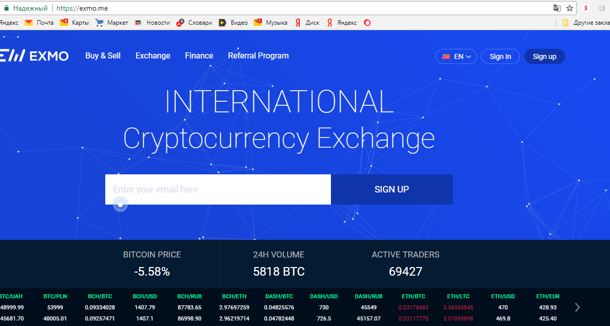Go to the Referral Program page
The image size is (610, 326).
coord(258,56)
